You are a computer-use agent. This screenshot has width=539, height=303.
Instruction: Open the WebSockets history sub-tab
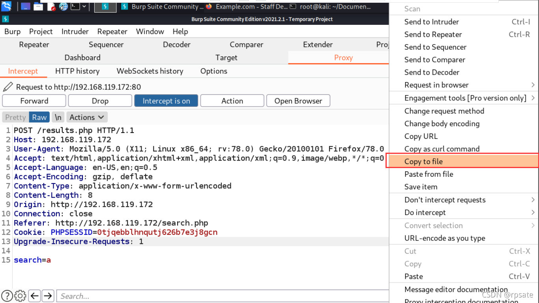click(x=150, y=71)
